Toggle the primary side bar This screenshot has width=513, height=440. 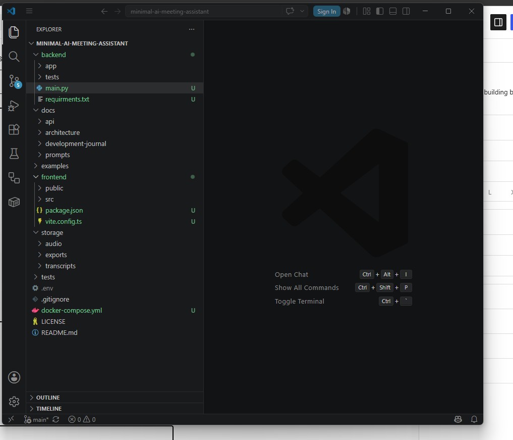[380, 12]
